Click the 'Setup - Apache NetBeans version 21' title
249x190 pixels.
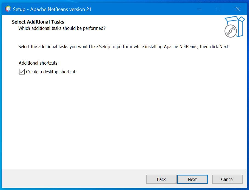52,9
